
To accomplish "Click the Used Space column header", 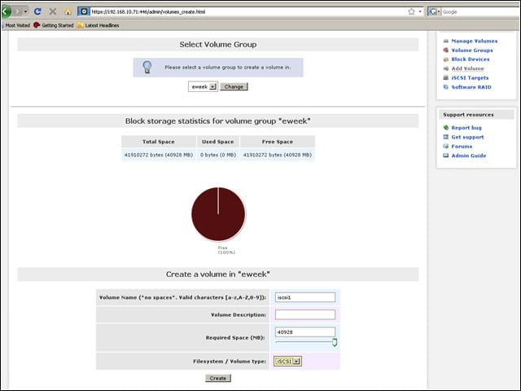I will coord(218,142).
